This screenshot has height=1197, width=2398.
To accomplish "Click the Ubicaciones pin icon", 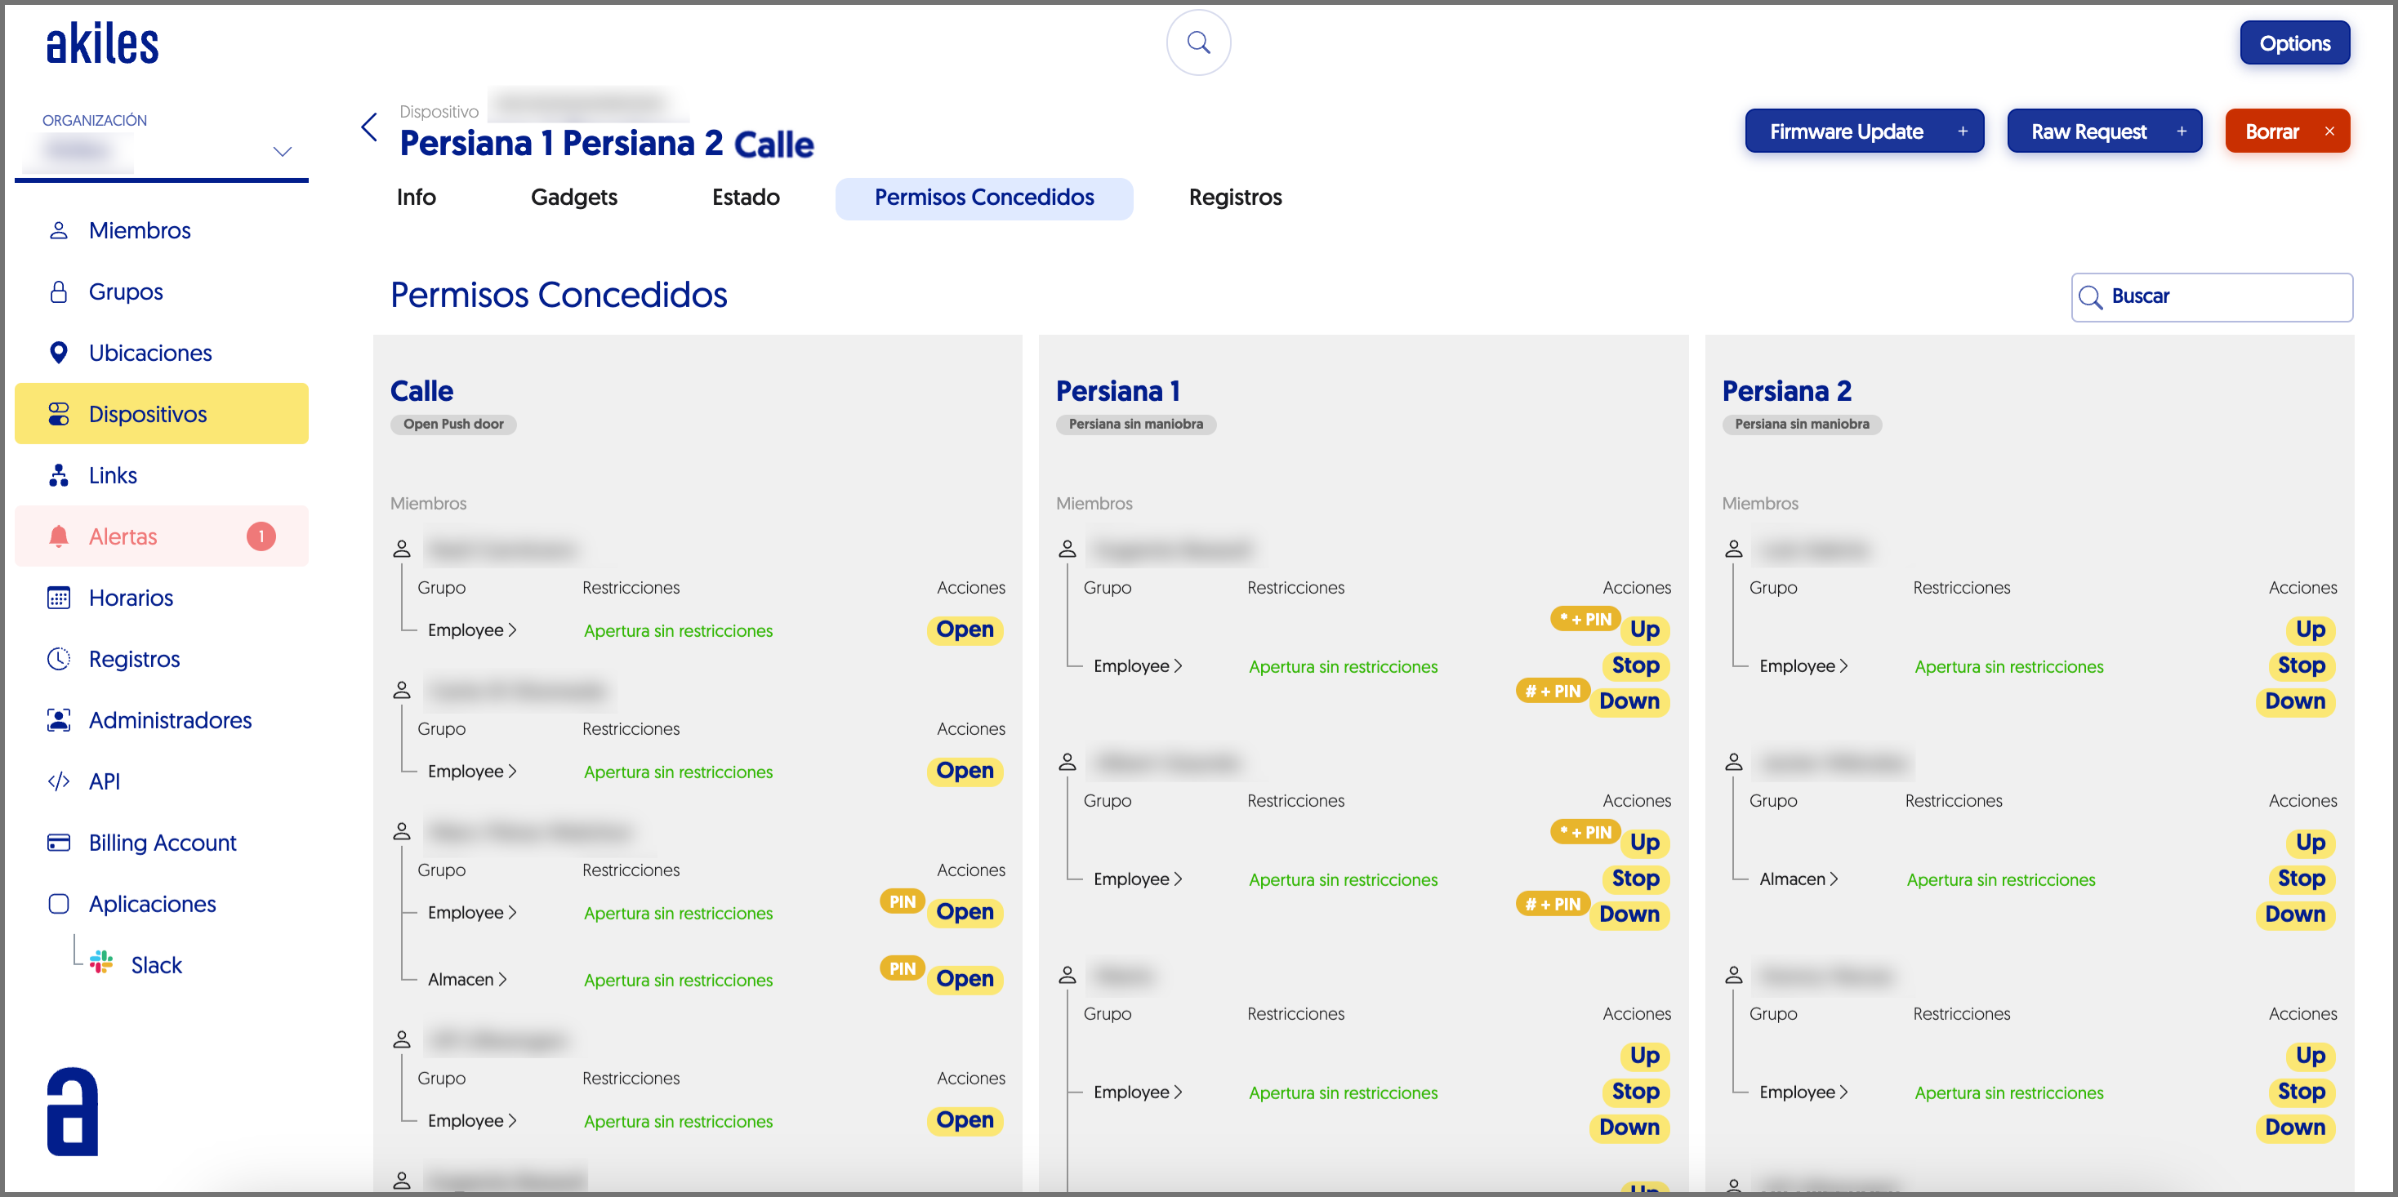I will click(x=59, y=353).
